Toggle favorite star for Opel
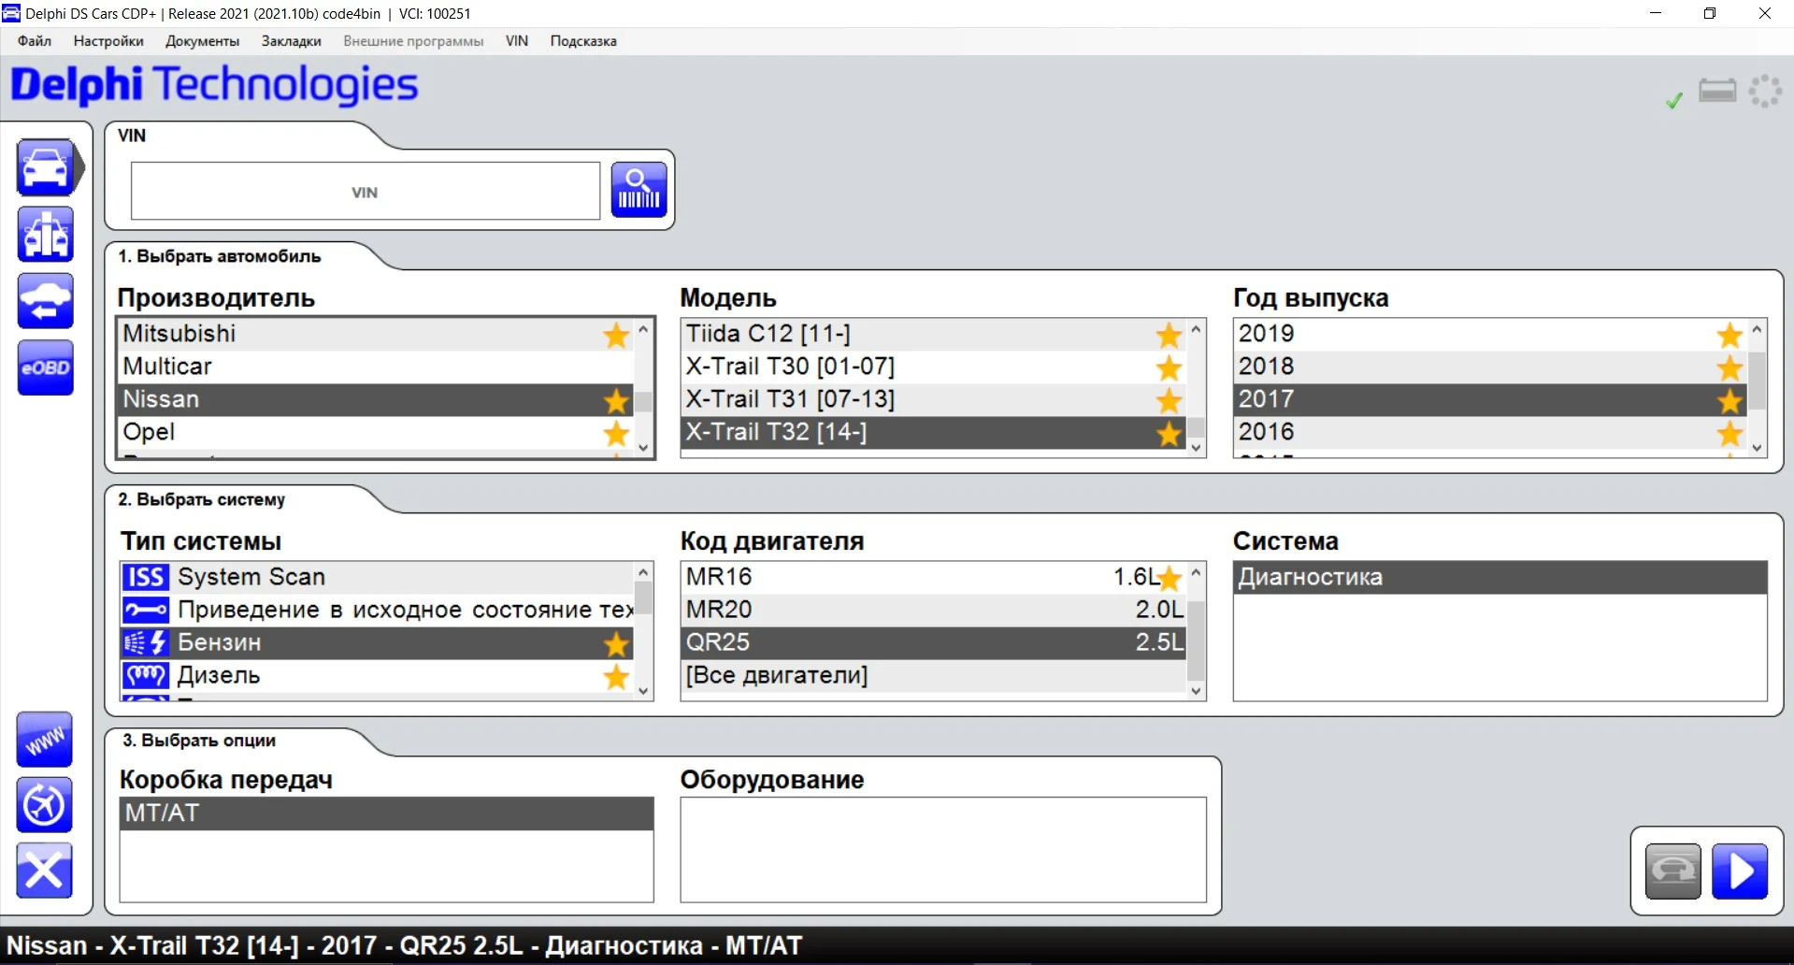Screen dimensions: 1794x965 [x=616, y=433]
